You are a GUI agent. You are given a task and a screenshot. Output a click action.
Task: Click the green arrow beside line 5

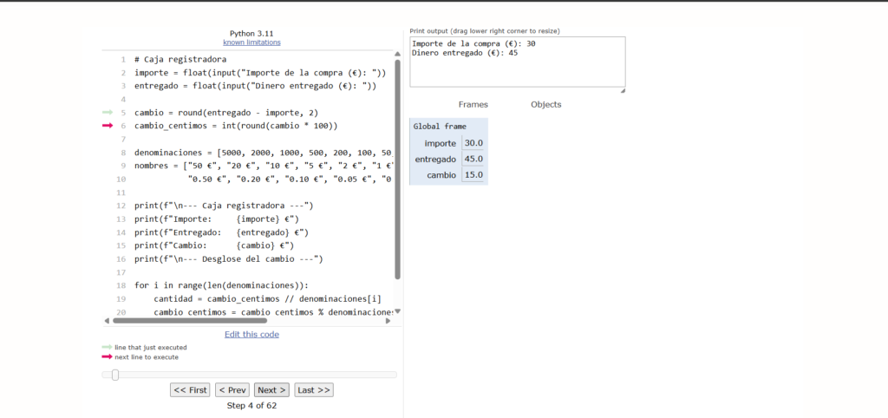108,113
